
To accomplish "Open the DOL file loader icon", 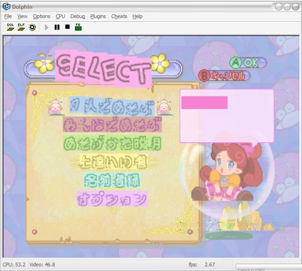I will coord(10,27).
